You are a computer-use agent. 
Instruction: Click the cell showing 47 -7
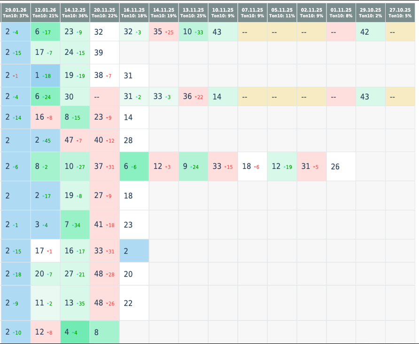click(75, 140)
